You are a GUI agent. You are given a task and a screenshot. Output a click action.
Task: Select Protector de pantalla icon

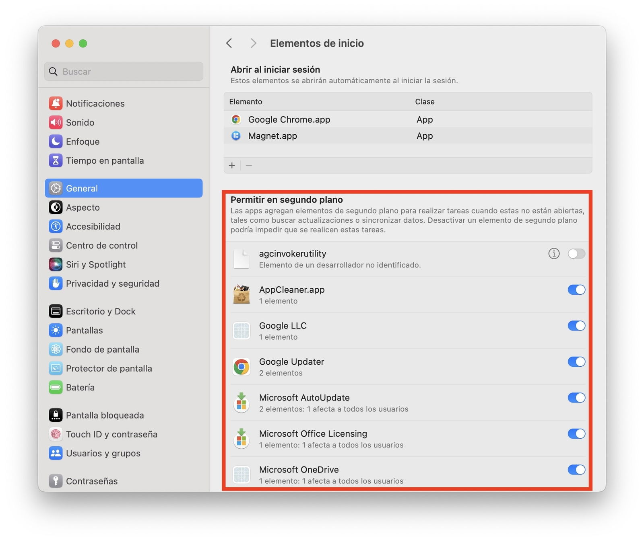(x=56, y=368)
